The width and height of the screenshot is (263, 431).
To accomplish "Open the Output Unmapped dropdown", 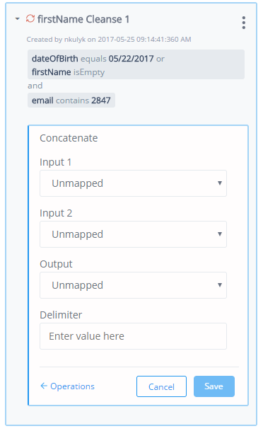I will (133, 285).
